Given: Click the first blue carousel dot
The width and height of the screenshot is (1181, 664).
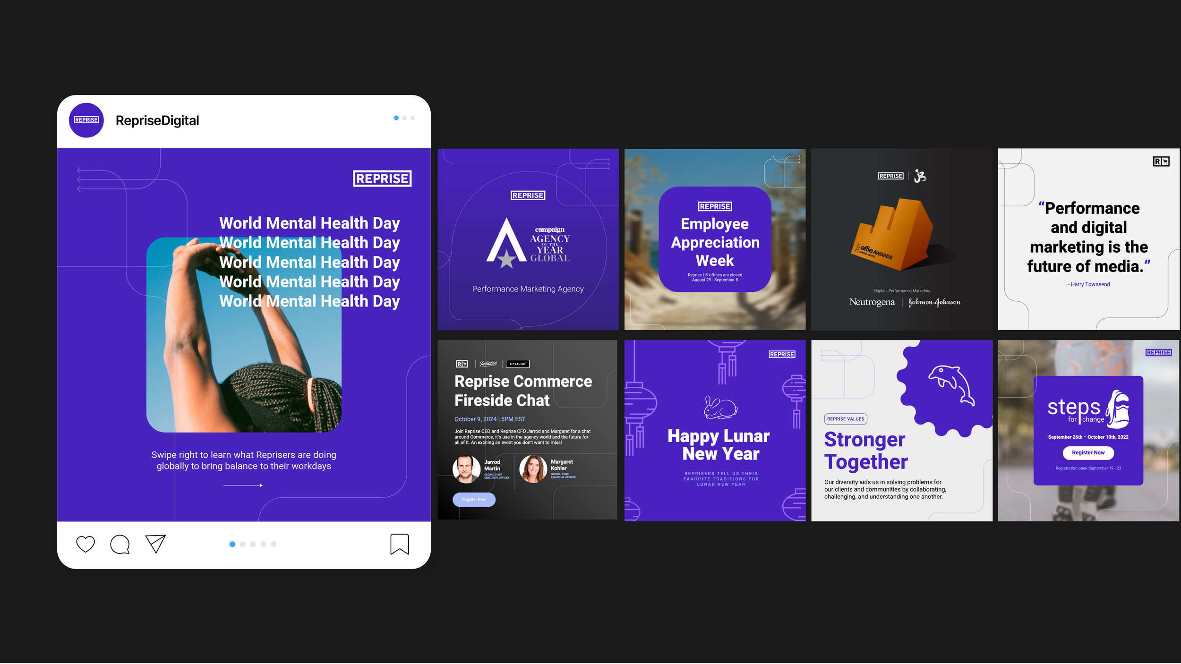Looking at the screenshot, I should pyautogui.click(x=232, y=545).
